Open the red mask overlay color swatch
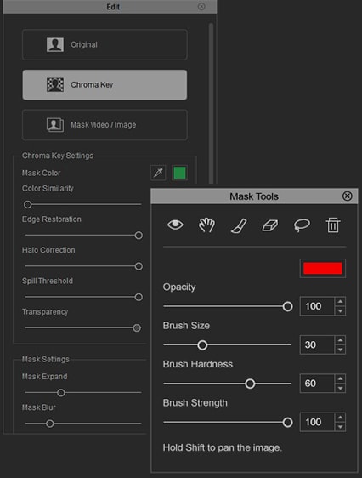This screenshot has height=478, width=362. click(323, 268)
